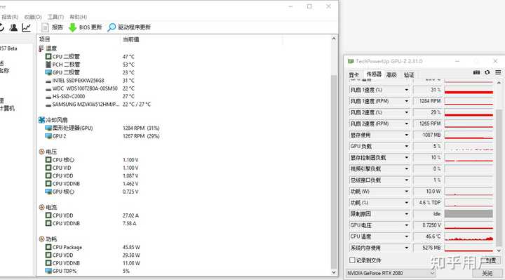This screenshot has height=280, width=505.
Task: Click the scroll down arrow in AIDA64 list
Action: pos(334,272)
